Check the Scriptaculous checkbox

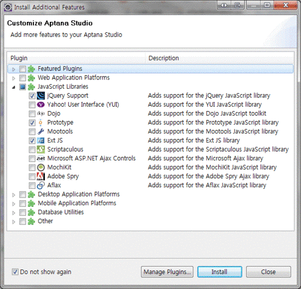point(32,149)
